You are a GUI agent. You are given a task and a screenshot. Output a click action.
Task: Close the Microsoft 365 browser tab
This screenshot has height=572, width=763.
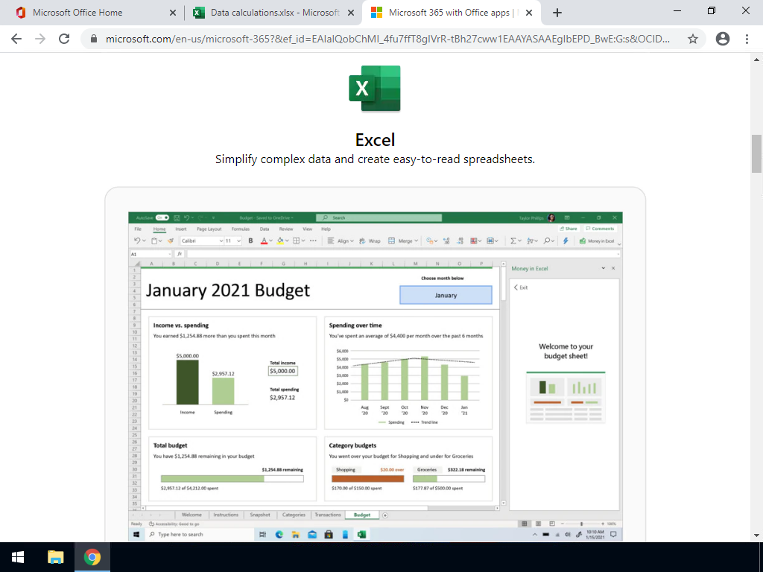click(530, 13)
